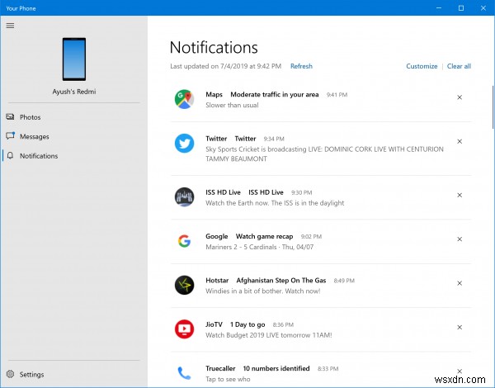Click 'Tap to see who' text
495x388 pixels.
tap(228, 379)
